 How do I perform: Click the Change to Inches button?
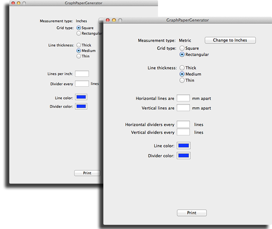[x=230, y=40]
